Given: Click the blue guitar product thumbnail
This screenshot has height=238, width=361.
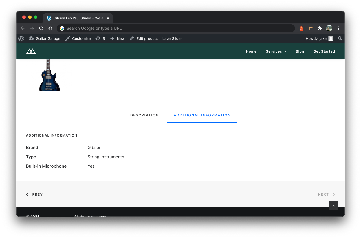Looking at the screenshot, I should pos(49,75).
